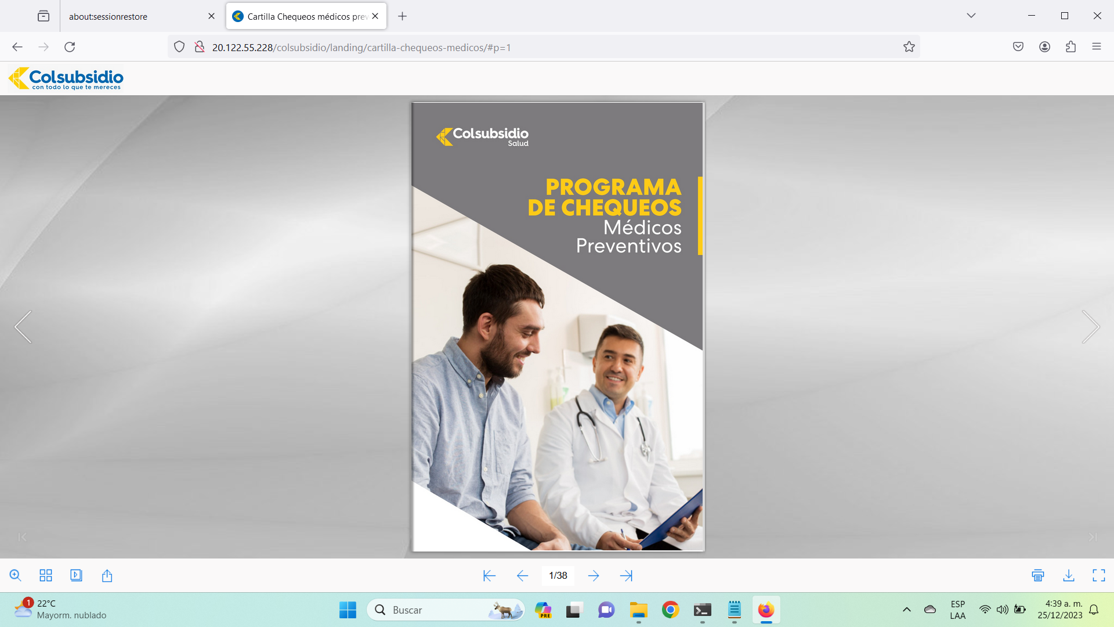Click the page number field 1/38

point(558,575)
